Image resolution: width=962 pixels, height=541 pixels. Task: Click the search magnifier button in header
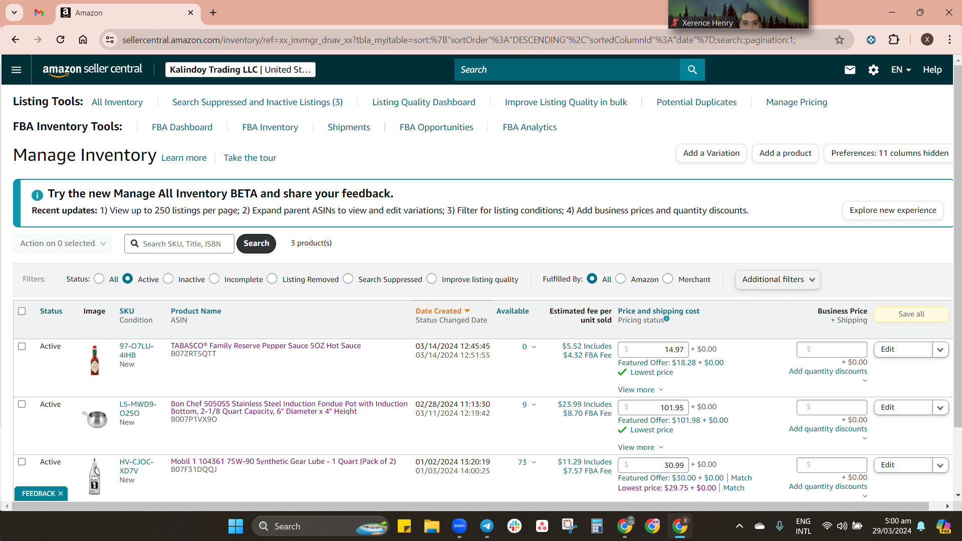[x=692, y=70]
